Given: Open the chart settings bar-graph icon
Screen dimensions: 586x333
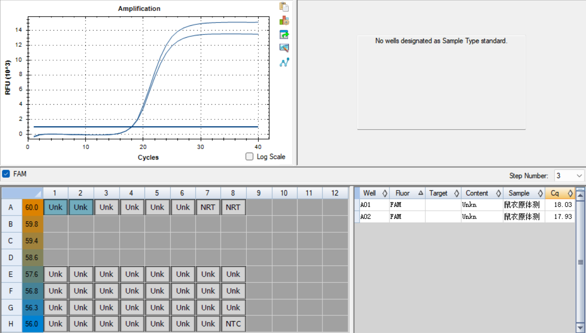Looking at the screenshot, I should (284, 21).
